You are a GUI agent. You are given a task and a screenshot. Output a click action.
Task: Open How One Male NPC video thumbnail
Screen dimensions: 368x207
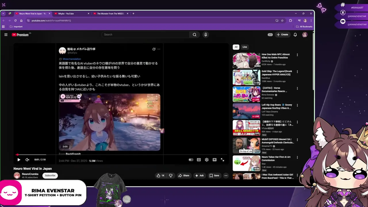point(246,60)
